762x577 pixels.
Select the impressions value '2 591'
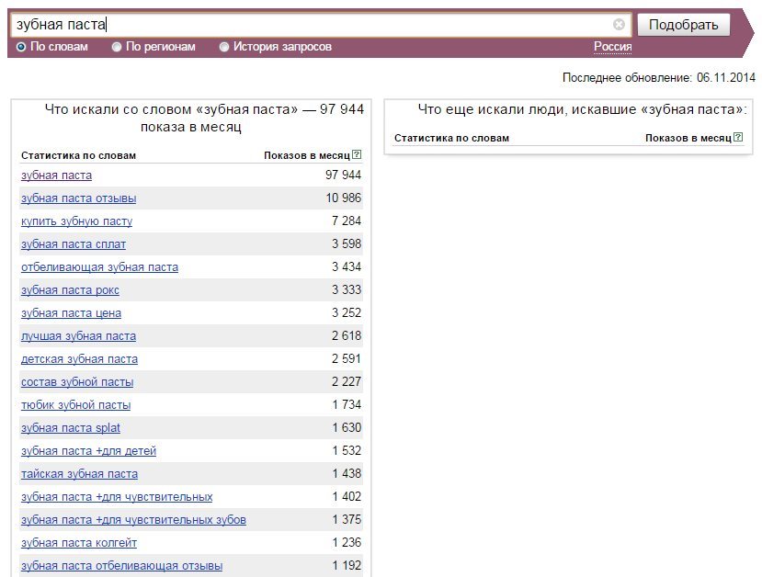click(x=347, y=358)
